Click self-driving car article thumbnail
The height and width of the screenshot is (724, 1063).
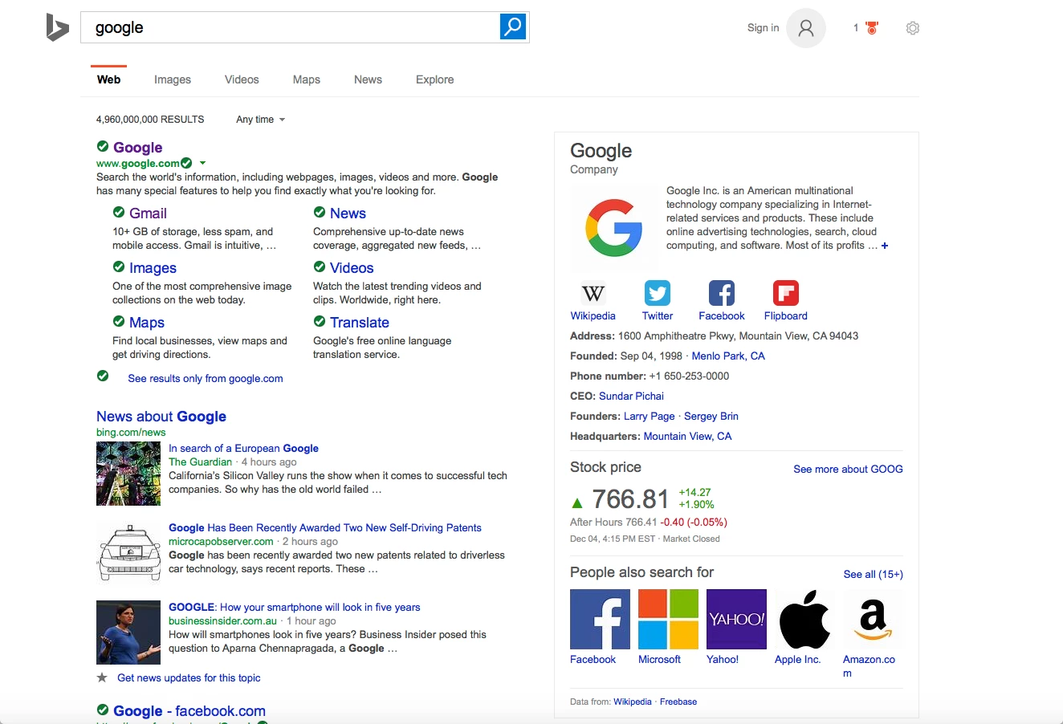[x=128, y=553]
